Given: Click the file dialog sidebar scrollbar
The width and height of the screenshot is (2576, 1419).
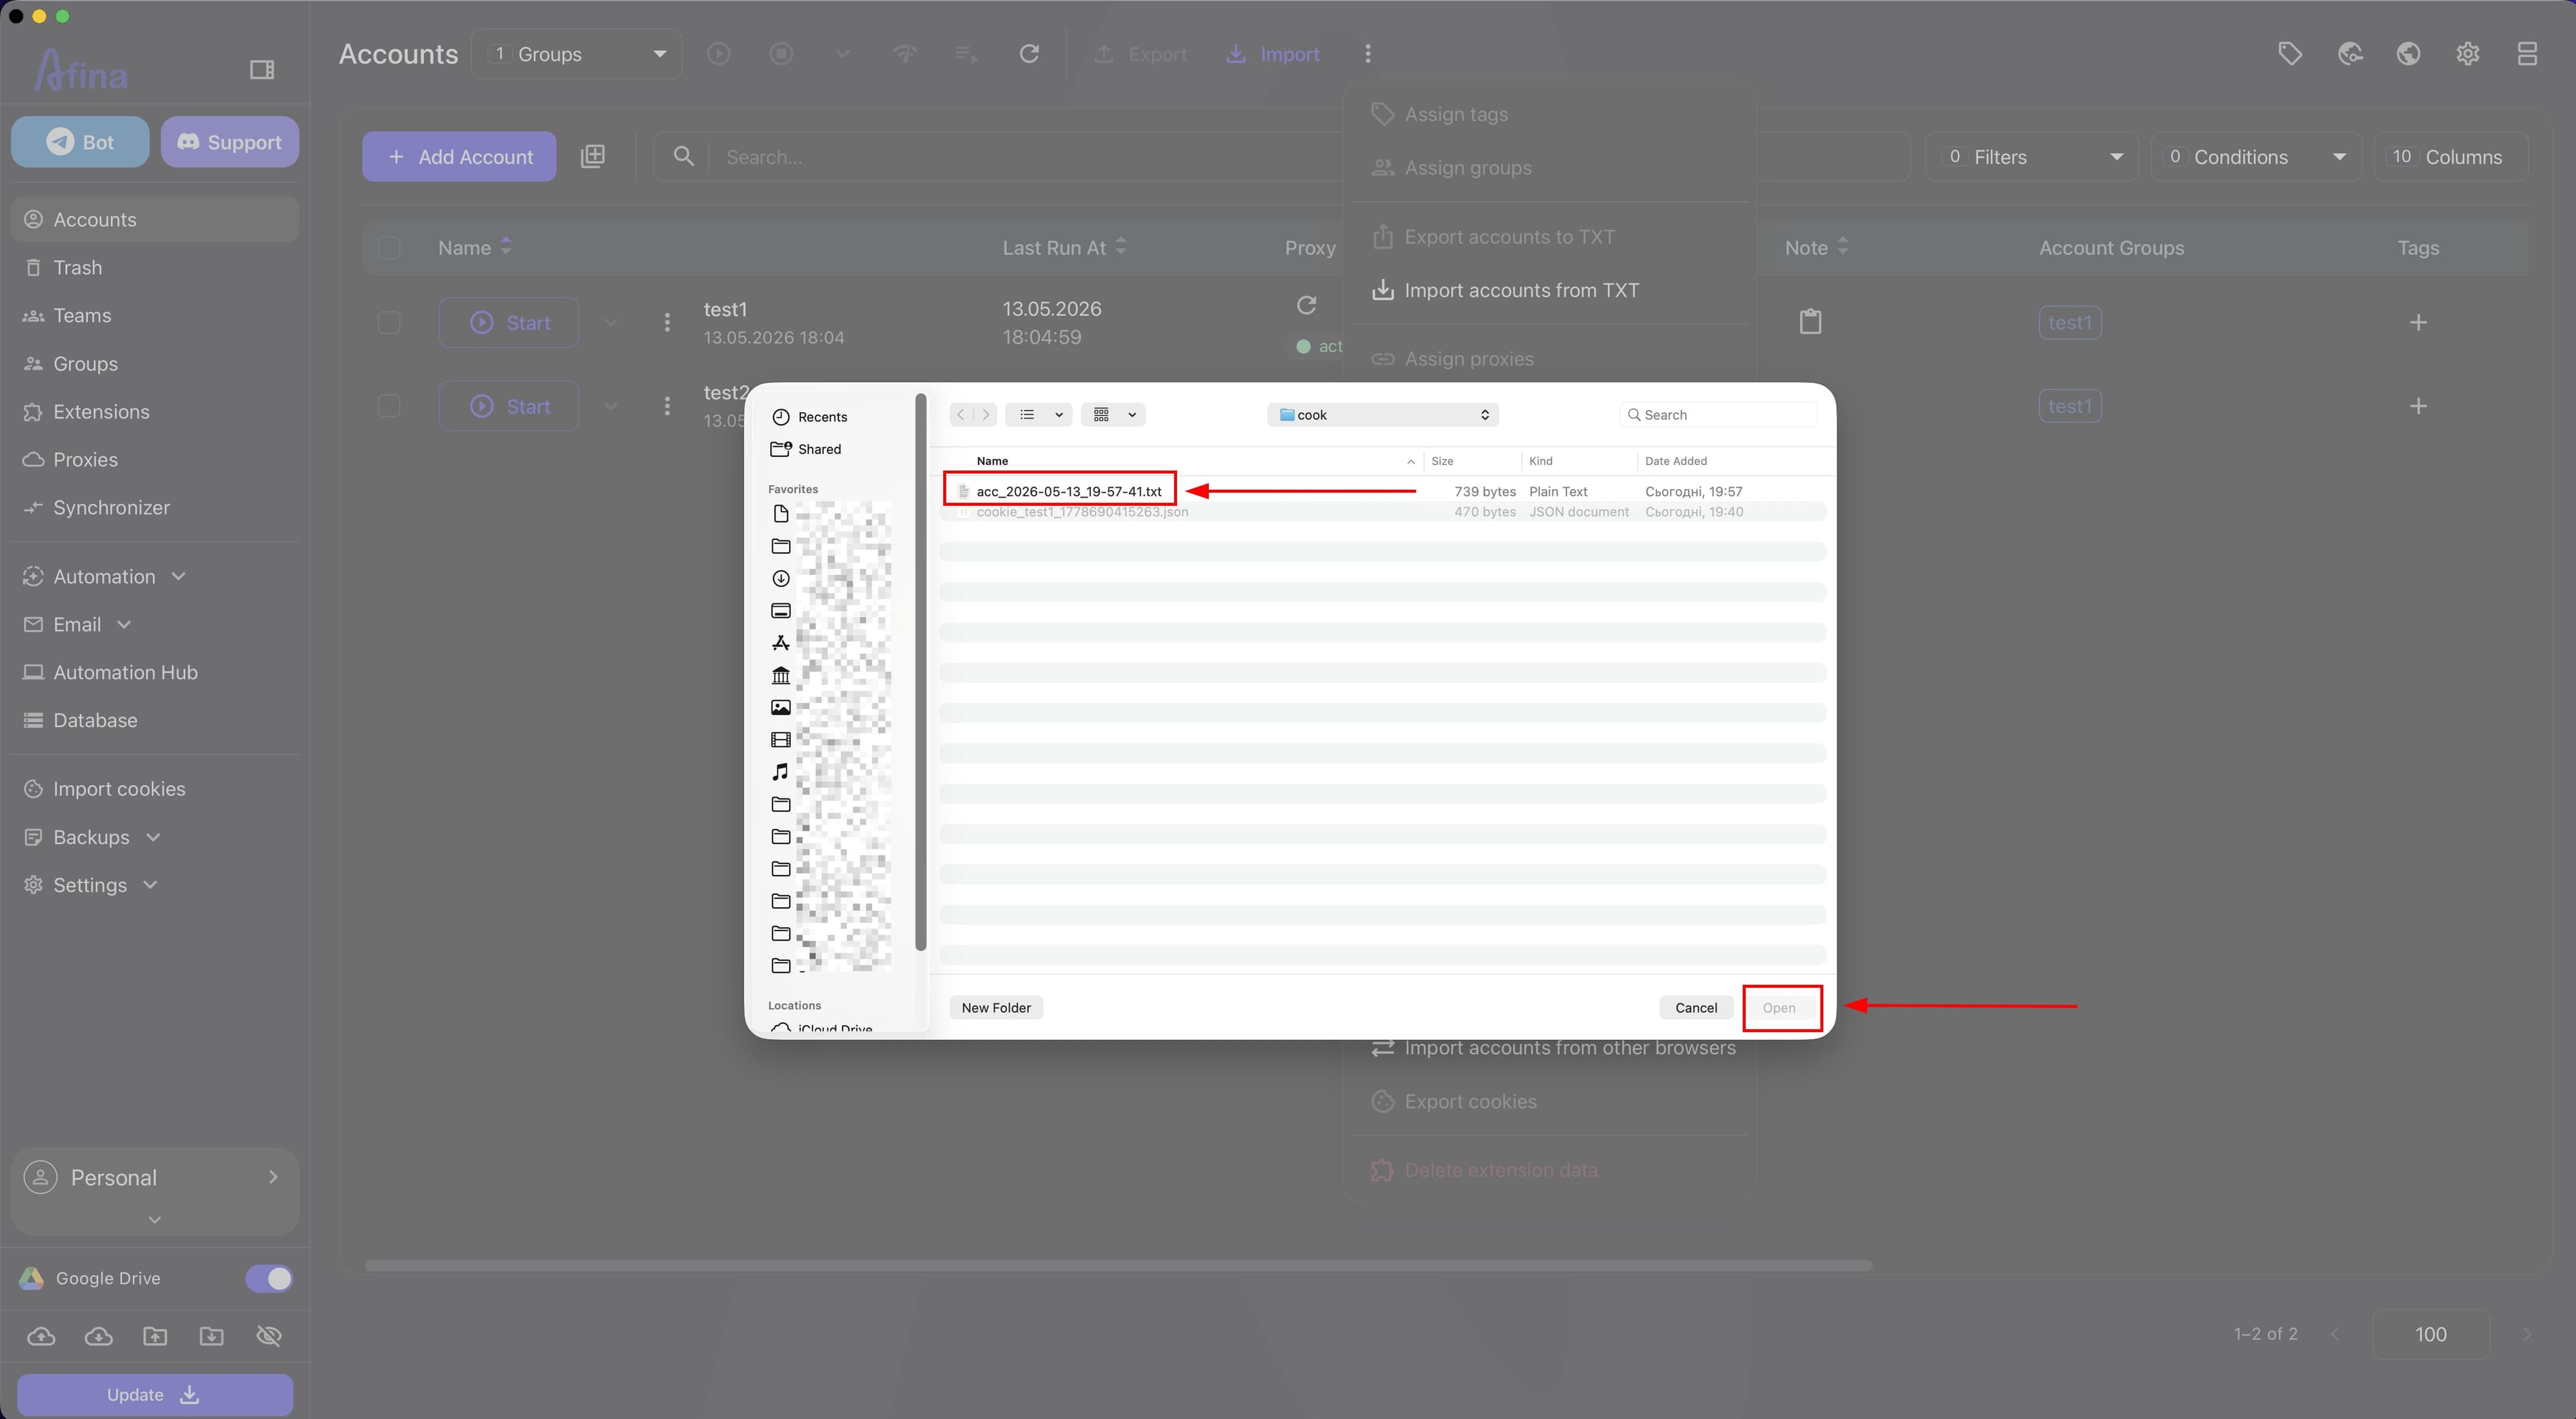Looking at the screenshot, I should pyautogui.click(x=920, y=672).
